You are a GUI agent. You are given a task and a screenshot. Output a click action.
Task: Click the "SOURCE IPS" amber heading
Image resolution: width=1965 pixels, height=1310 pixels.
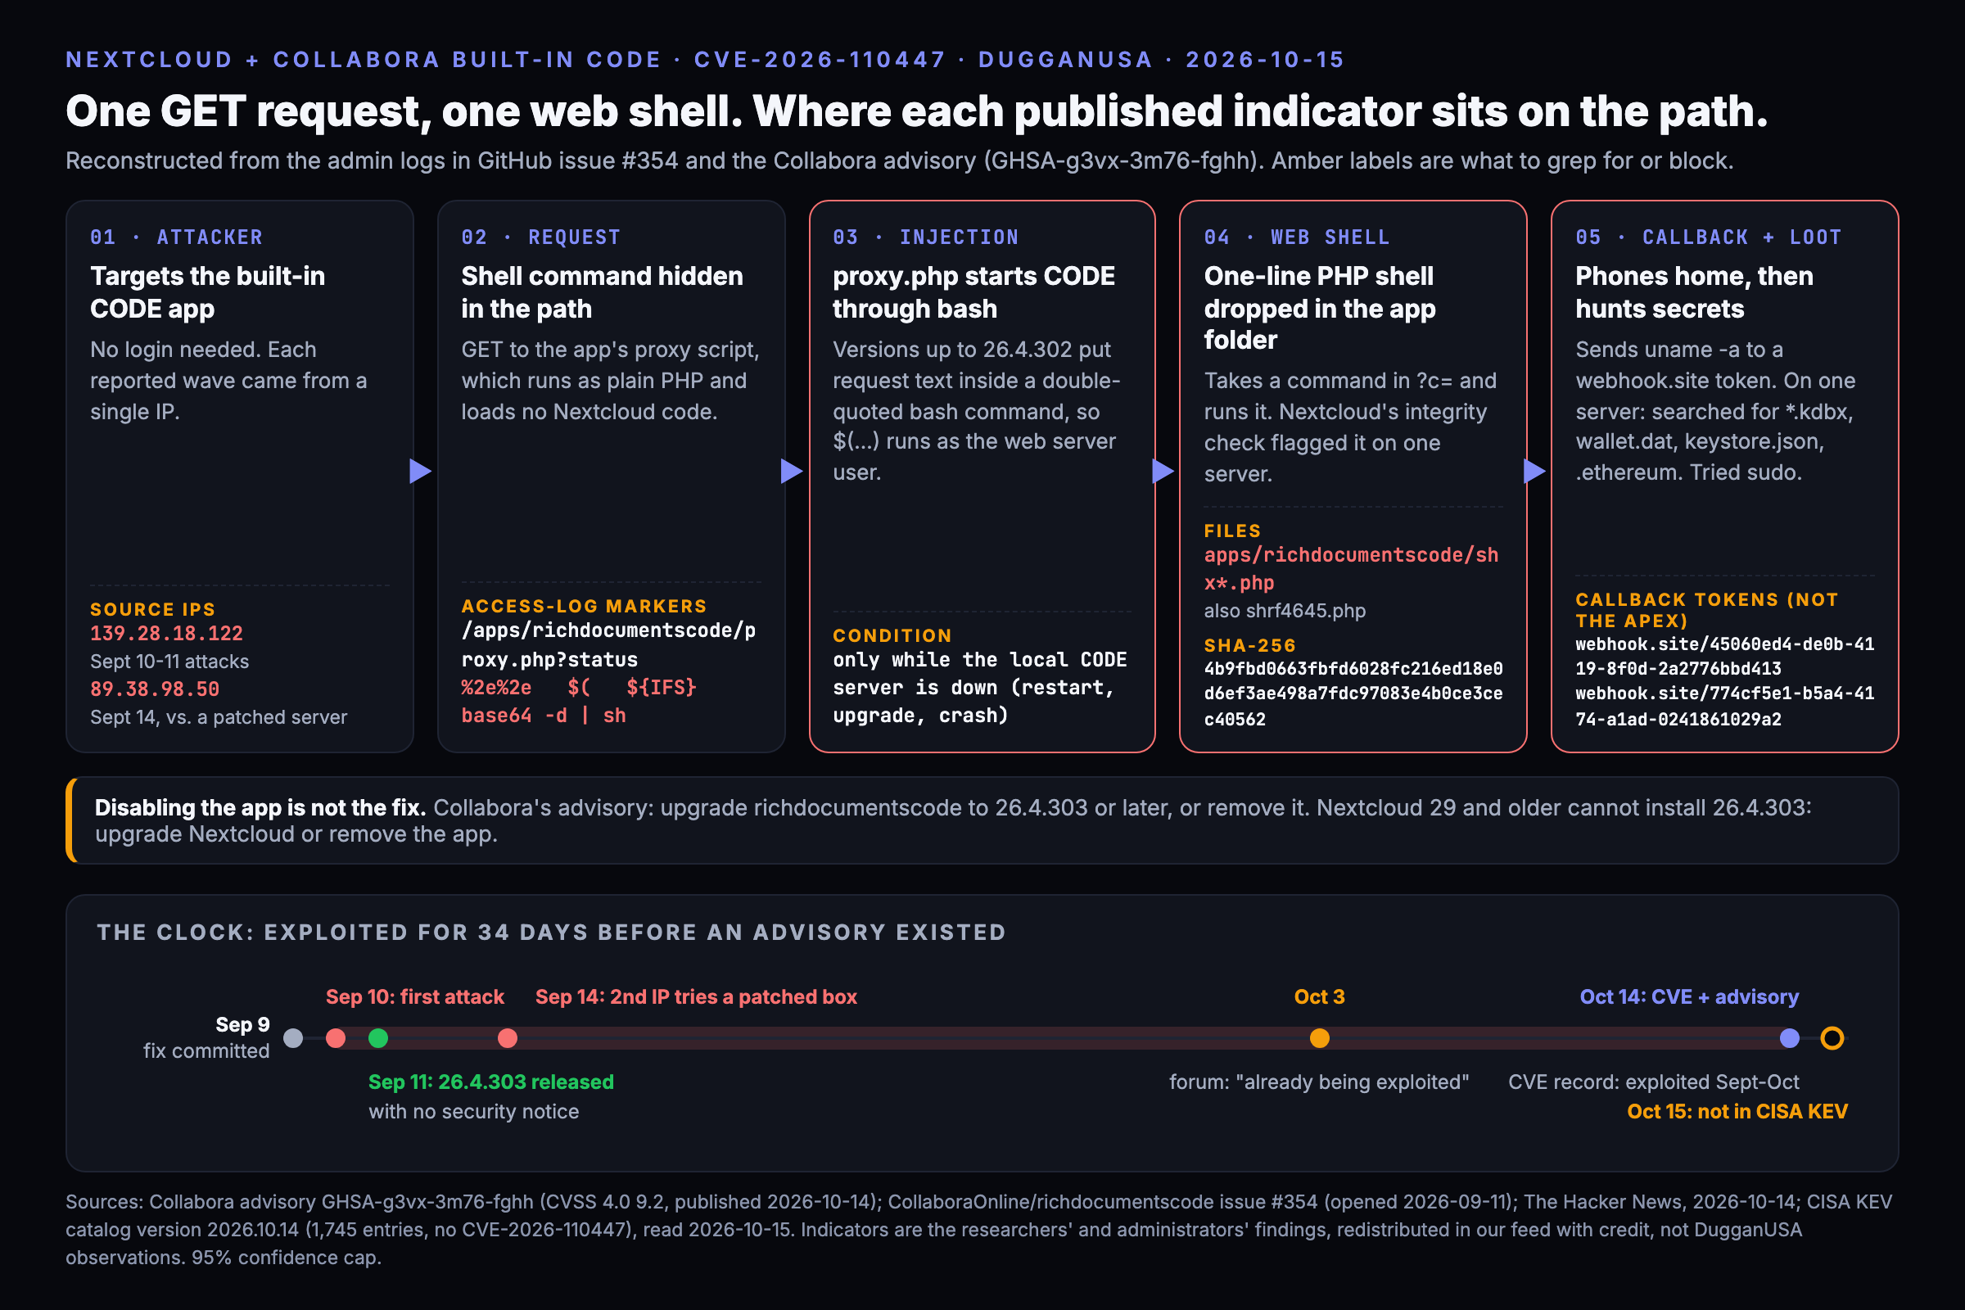pyautogui.click(x=153, y=610)
